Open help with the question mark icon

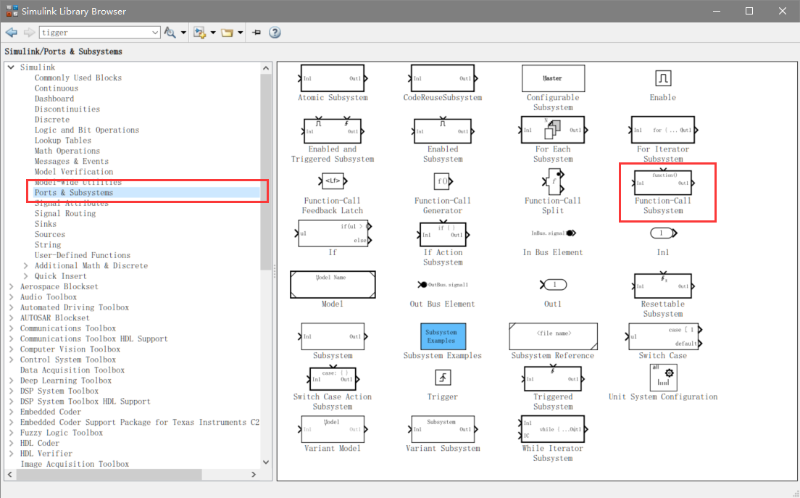point(275,33)
